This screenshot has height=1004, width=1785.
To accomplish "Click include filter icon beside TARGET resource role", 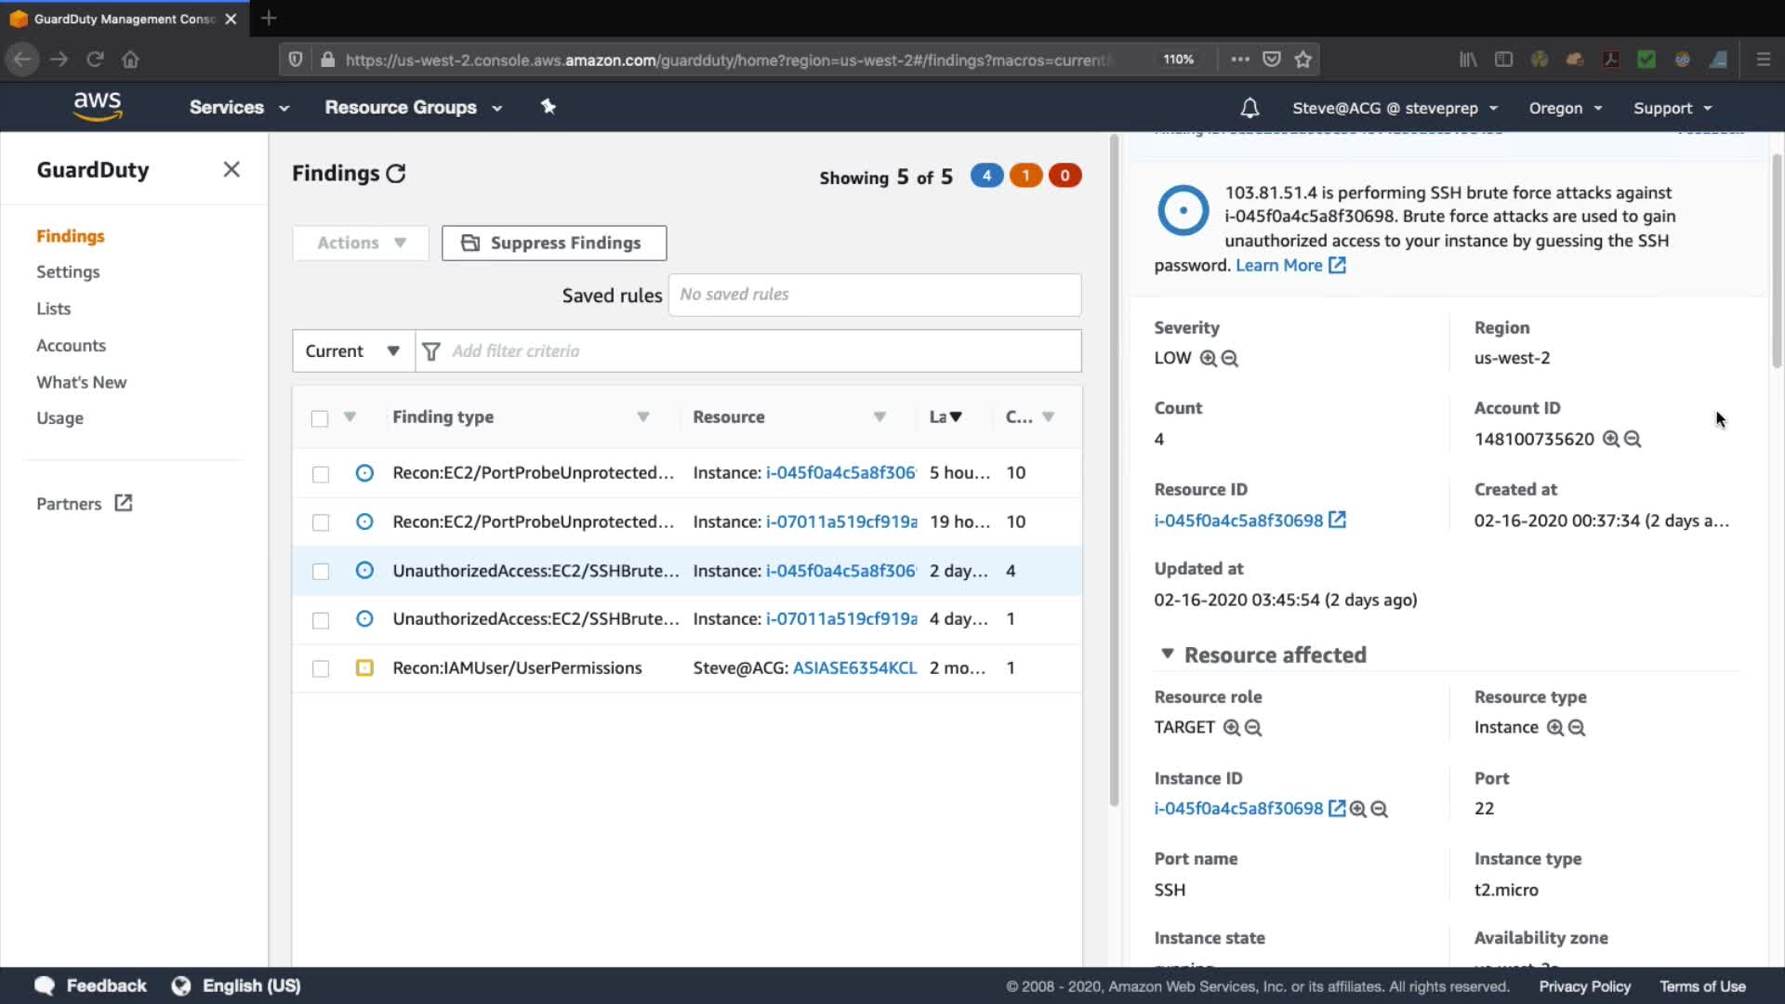I will pyautogui.click(x=1232, y=728).
